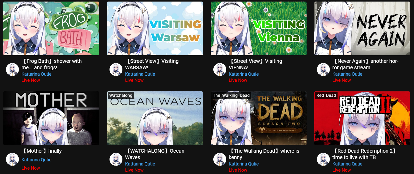
Task: Click channel avatar beside Walking Dead title
Action: pos(220,159)
